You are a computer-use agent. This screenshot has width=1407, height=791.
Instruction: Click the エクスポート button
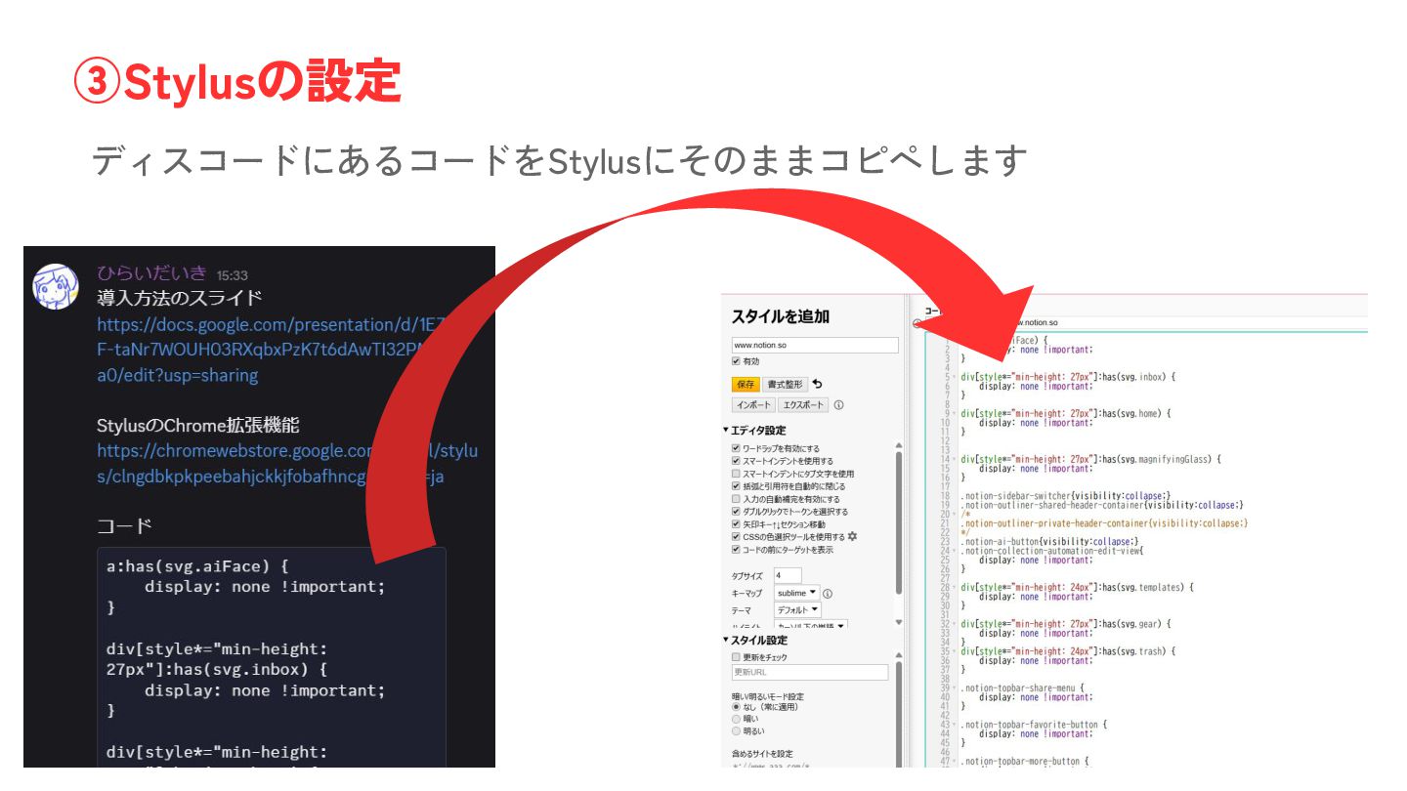[803, 405]
